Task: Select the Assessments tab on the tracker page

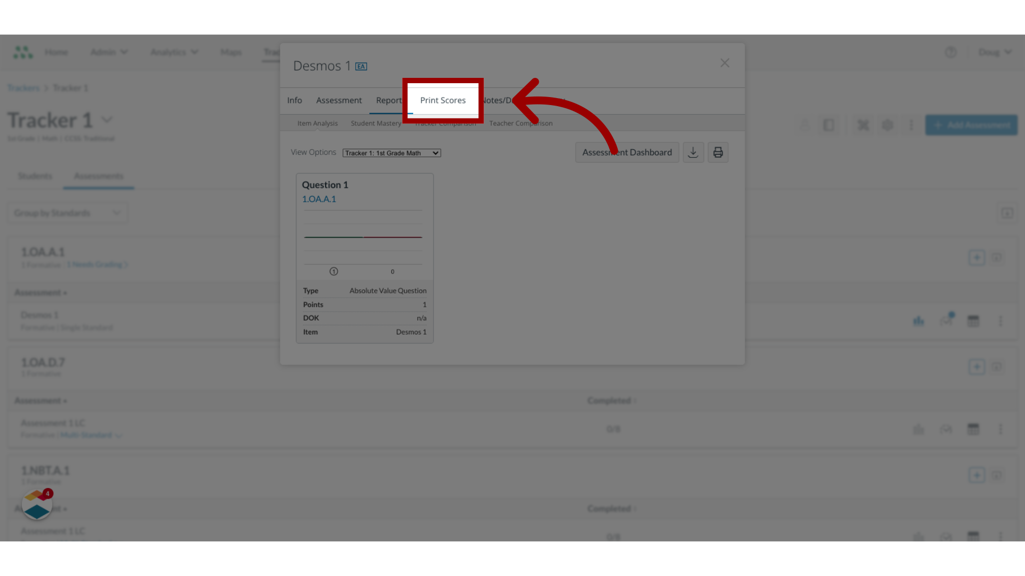Action: point(99,176)
